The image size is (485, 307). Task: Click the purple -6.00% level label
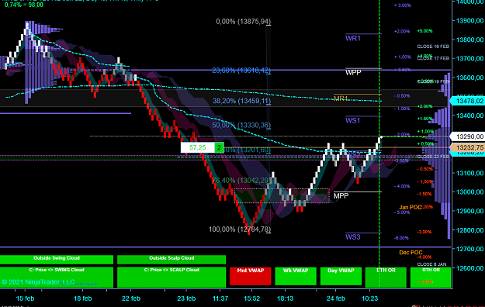click(401, 238)
